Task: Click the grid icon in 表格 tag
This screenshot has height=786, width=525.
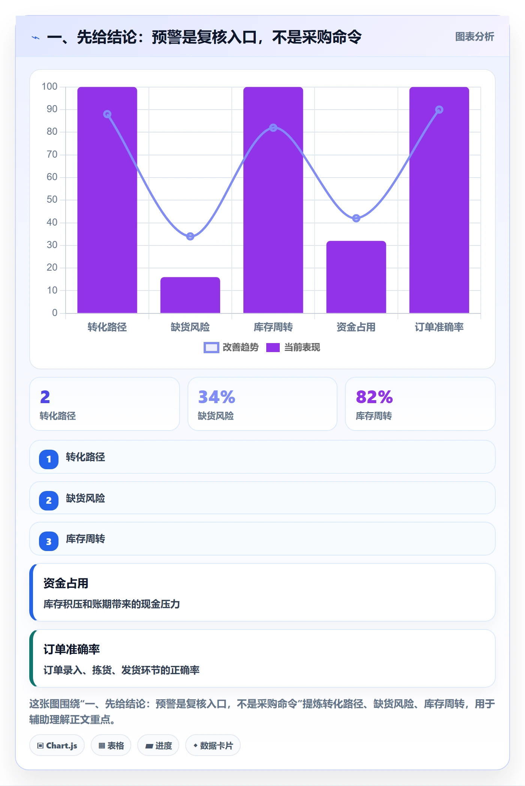Action: coord(102,746)
